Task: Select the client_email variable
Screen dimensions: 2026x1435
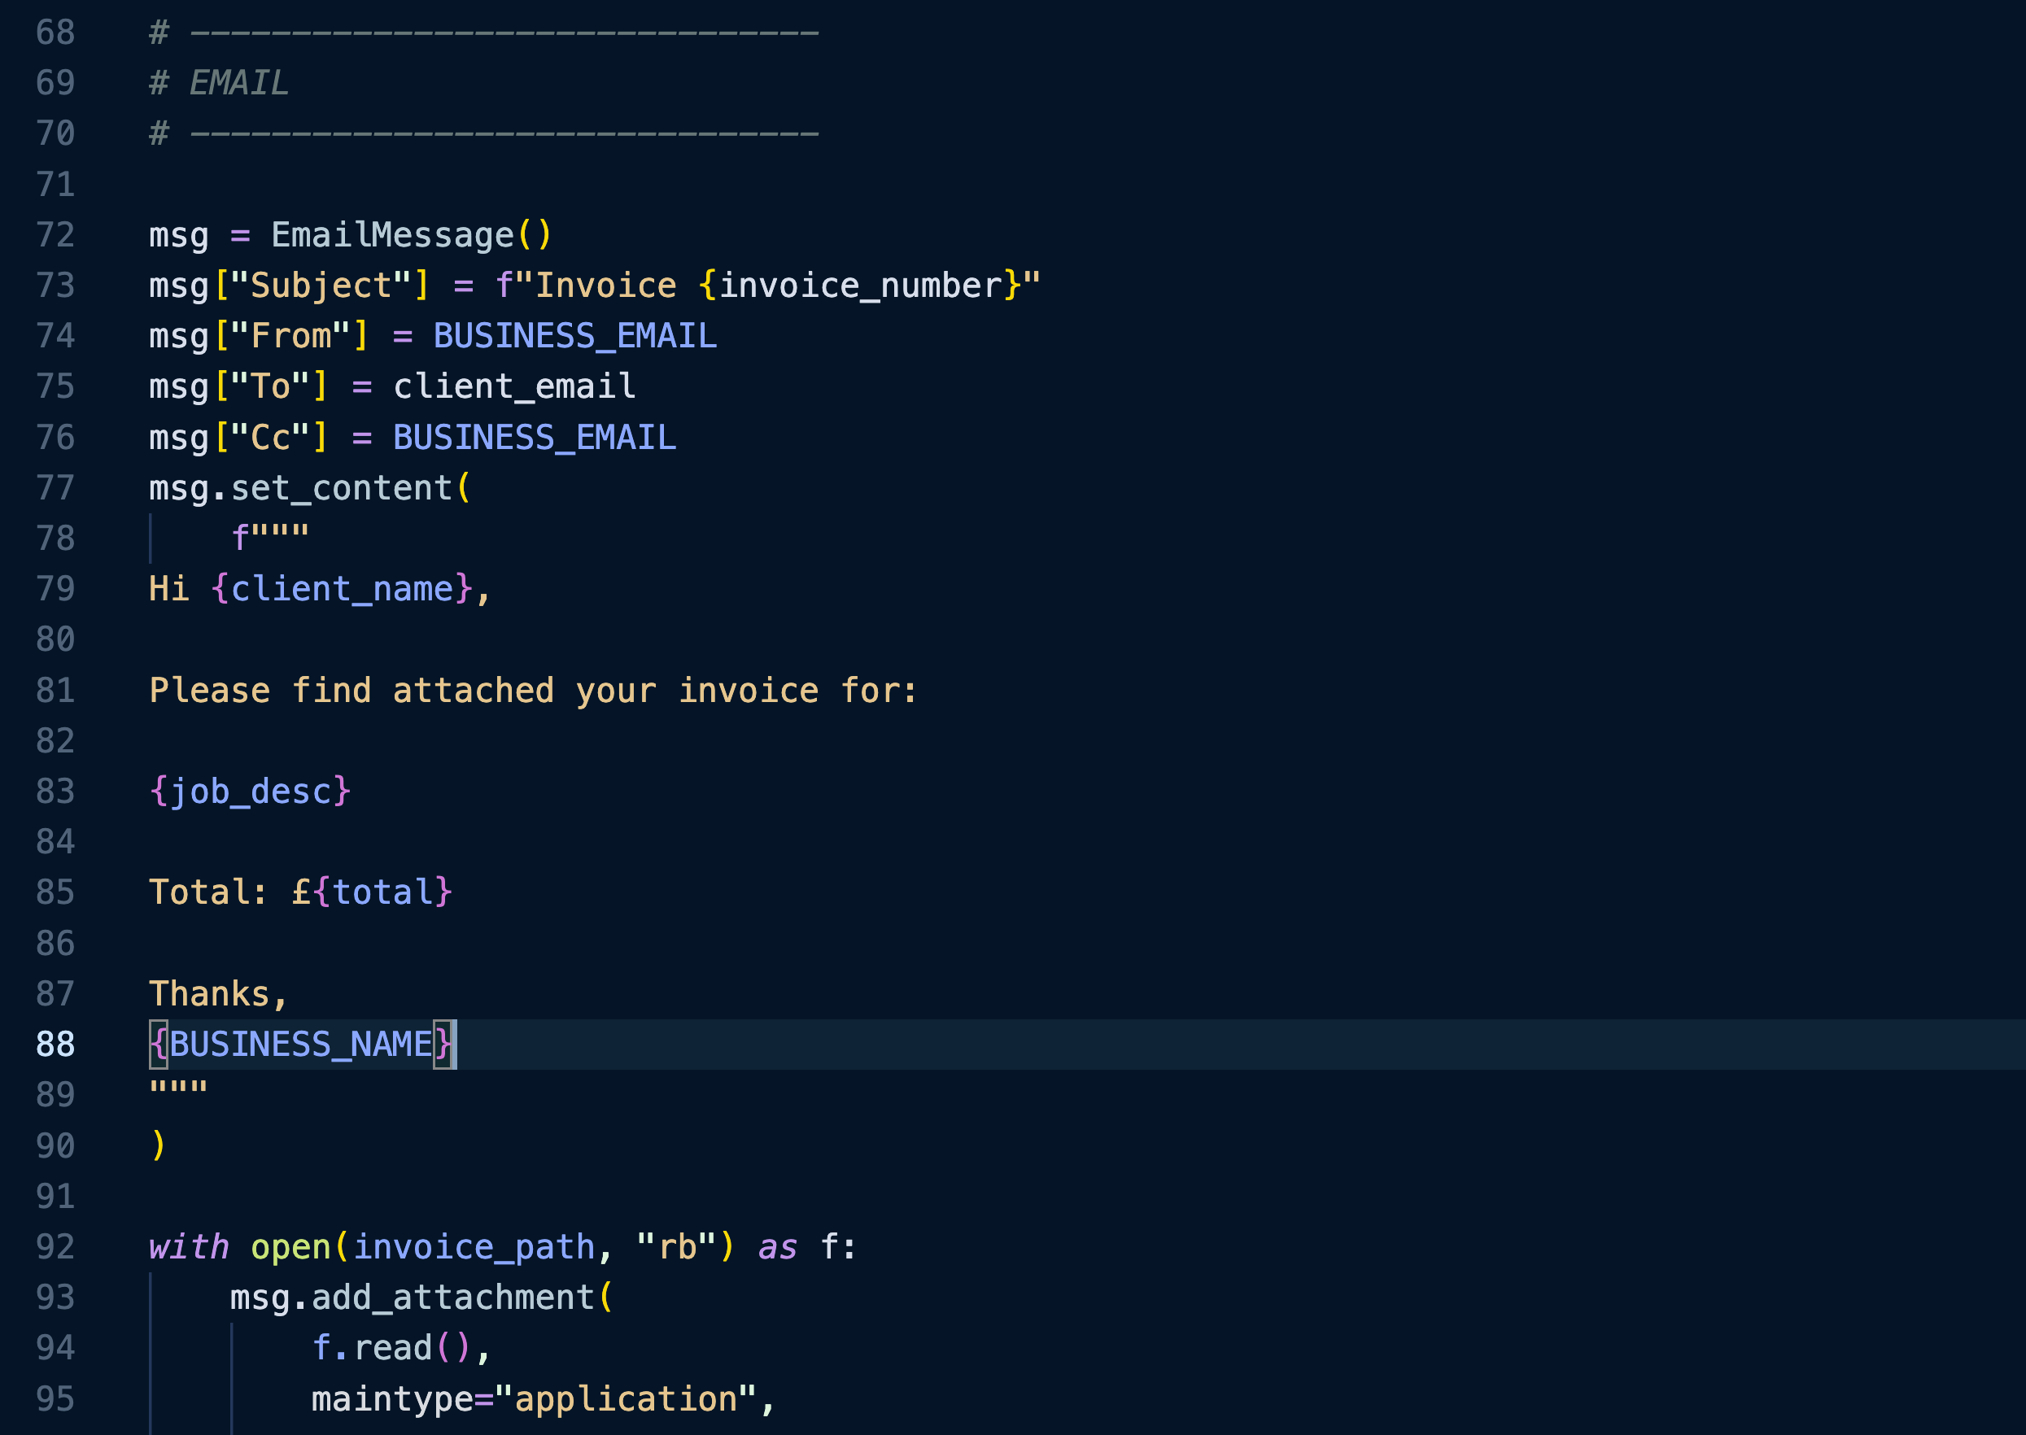Action: point(513,387)
